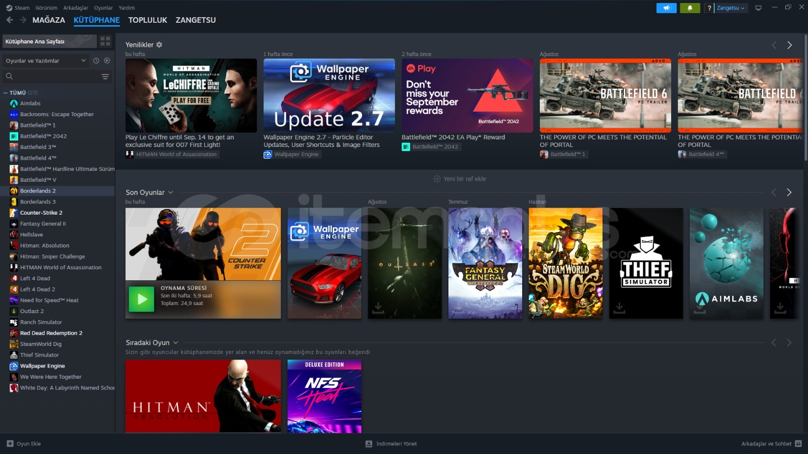Open the Arkadaşlar menu
This screenshot has width=808, height=454.
point(76,8)
